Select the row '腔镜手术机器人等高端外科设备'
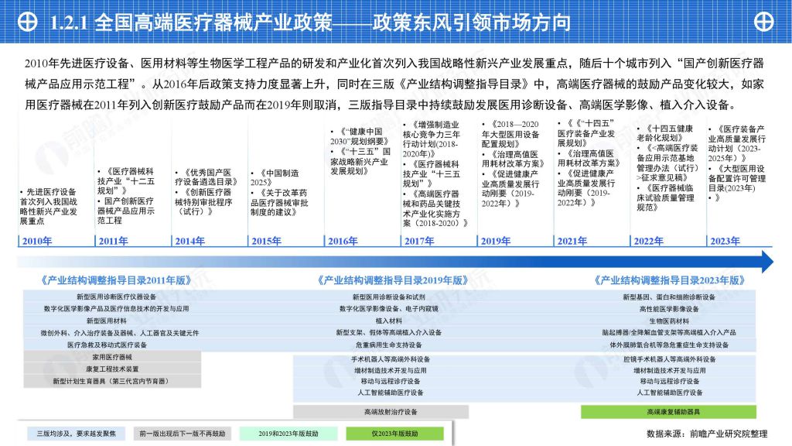 pyautogui.click(x=669, y=359)
